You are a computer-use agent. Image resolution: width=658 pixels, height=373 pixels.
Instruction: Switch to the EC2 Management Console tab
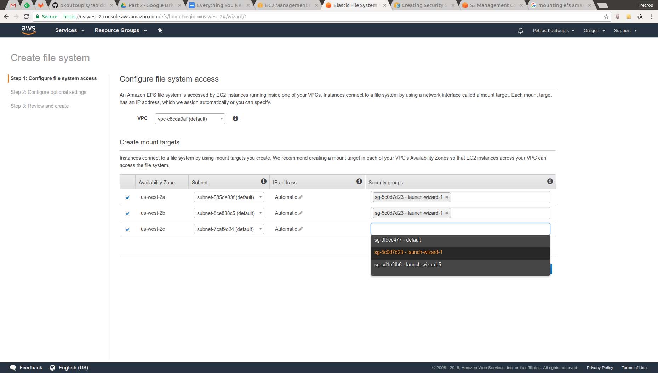tap(287, 5)
